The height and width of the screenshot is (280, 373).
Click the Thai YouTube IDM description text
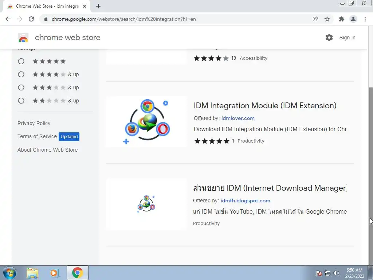coord(270,211)
